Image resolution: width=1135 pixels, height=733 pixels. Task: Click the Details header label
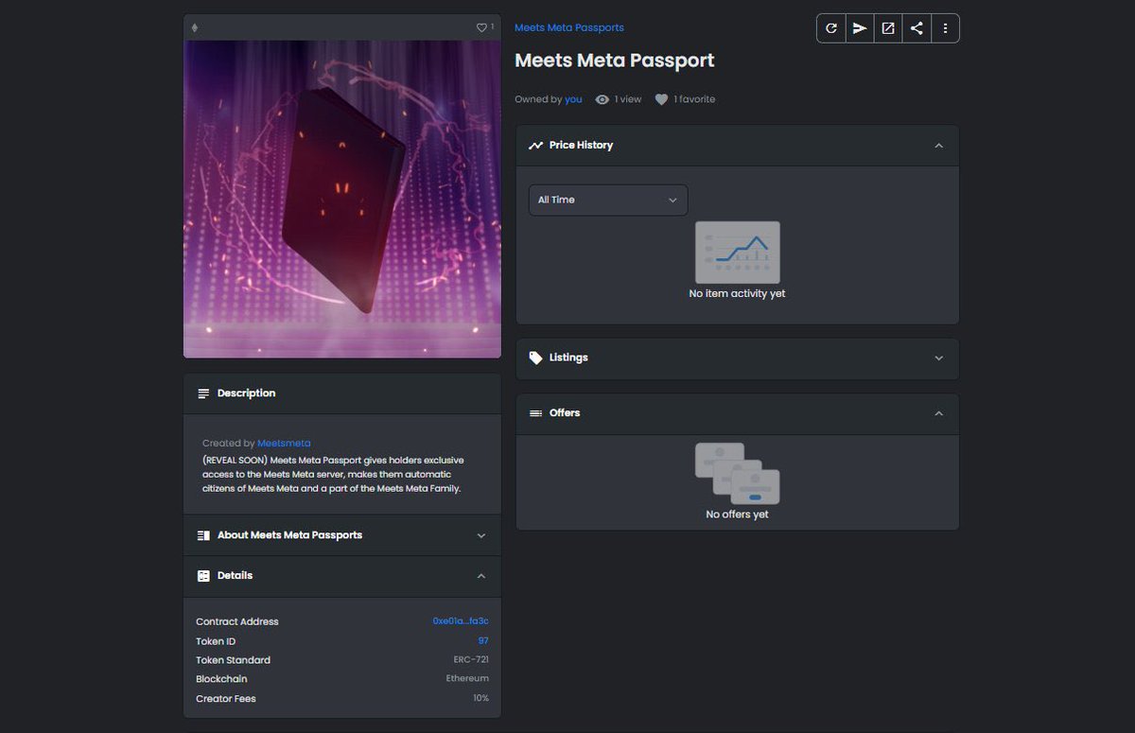point(235,576)
